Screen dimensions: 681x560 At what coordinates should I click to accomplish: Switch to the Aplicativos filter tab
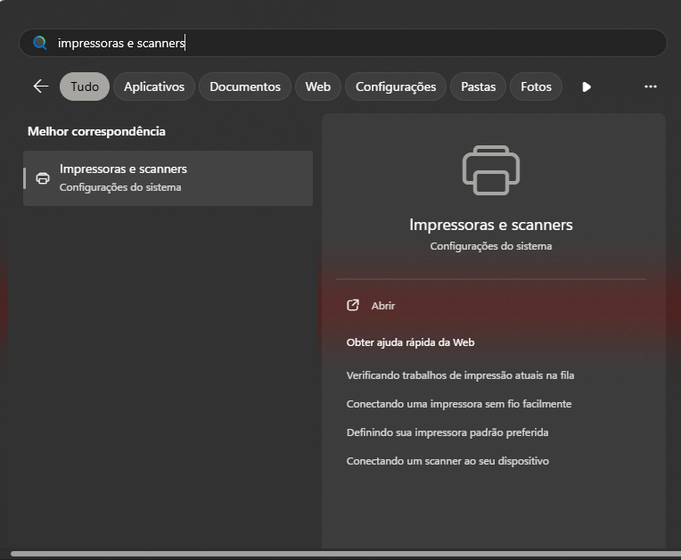coord(153,86)
